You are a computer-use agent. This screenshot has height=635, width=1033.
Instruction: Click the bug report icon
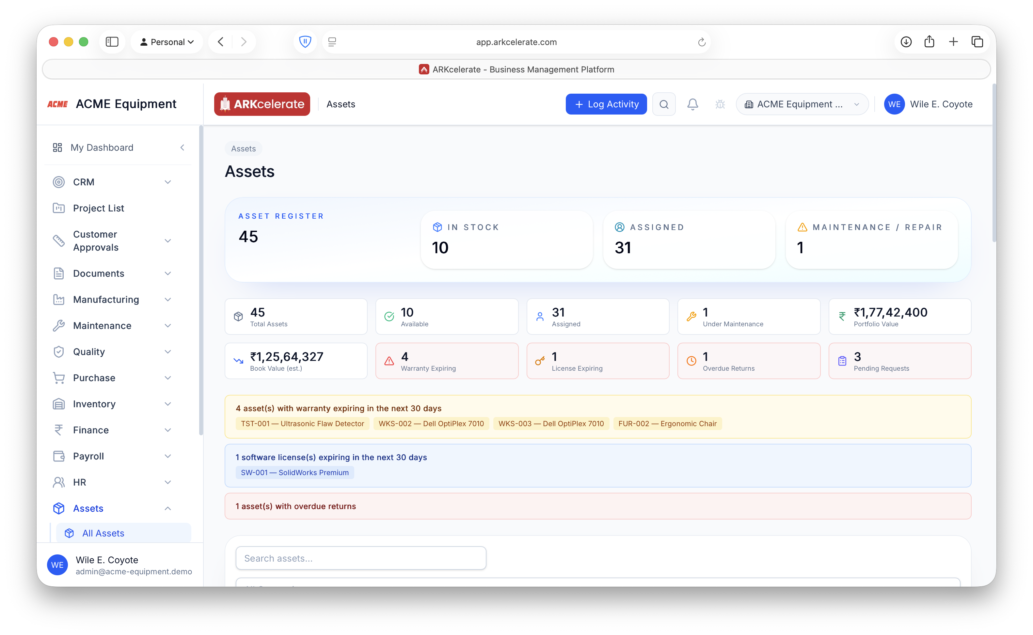pos(720,104)
